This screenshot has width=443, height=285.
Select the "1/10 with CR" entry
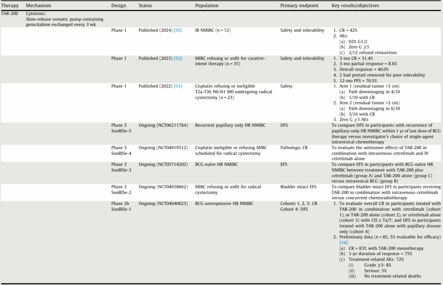pos(362,97)
